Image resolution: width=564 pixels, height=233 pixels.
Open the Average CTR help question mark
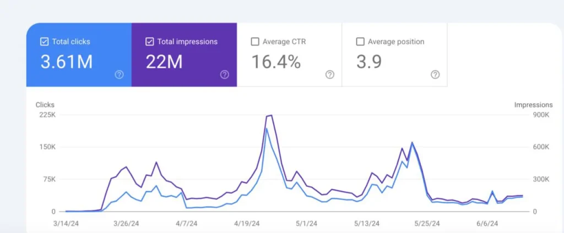coord(329,75)
